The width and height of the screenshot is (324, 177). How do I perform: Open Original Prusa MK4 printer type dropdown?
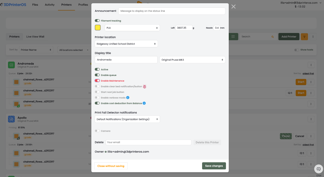(192, 60)
